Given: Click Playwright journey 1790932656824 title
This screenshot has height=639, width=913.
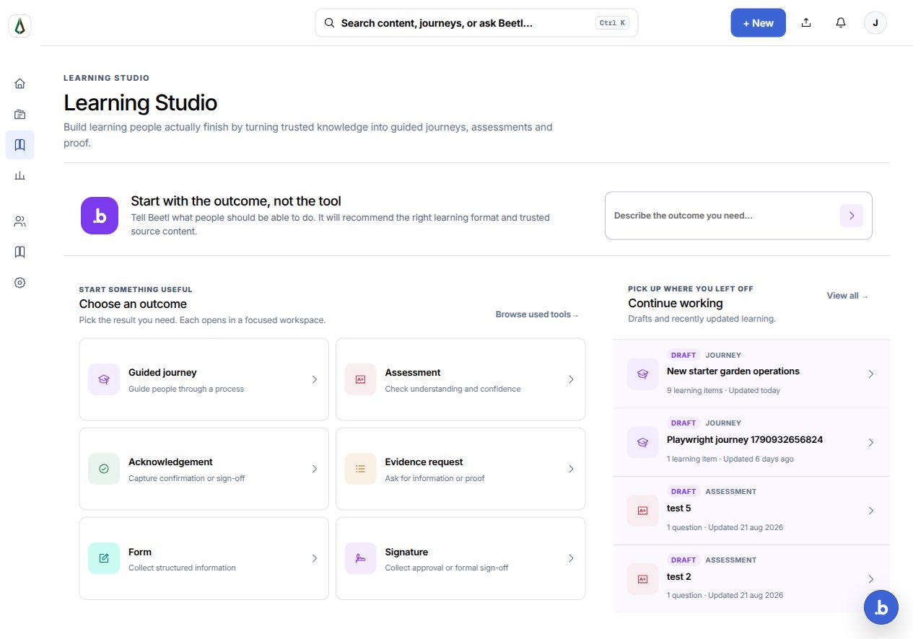Looking at the screenshot, I should (744, 440).
